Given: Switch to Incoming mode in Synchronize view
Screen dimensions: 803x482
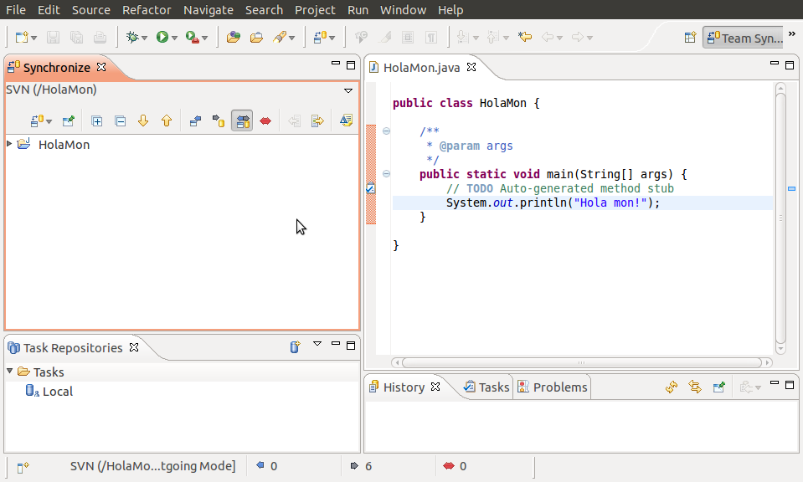Looking at the screenshot, I should [195, 121].
